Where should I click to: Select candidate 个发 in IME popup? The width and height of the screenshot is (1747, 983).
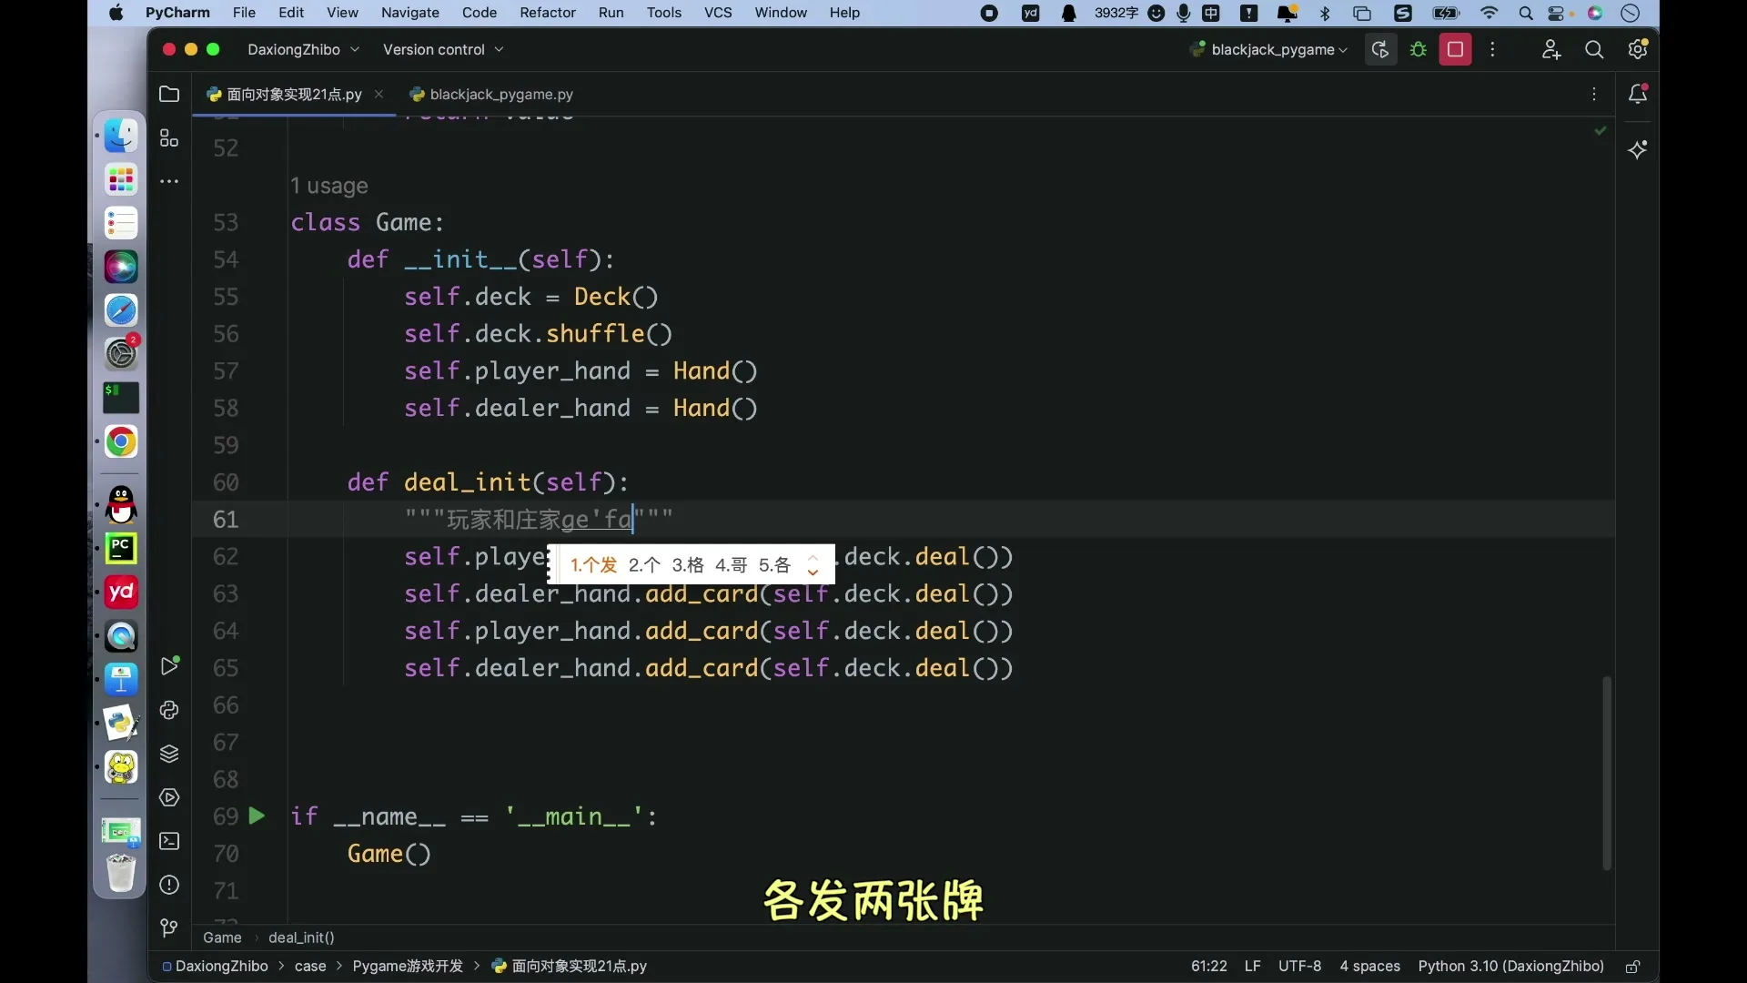point(593,565)
